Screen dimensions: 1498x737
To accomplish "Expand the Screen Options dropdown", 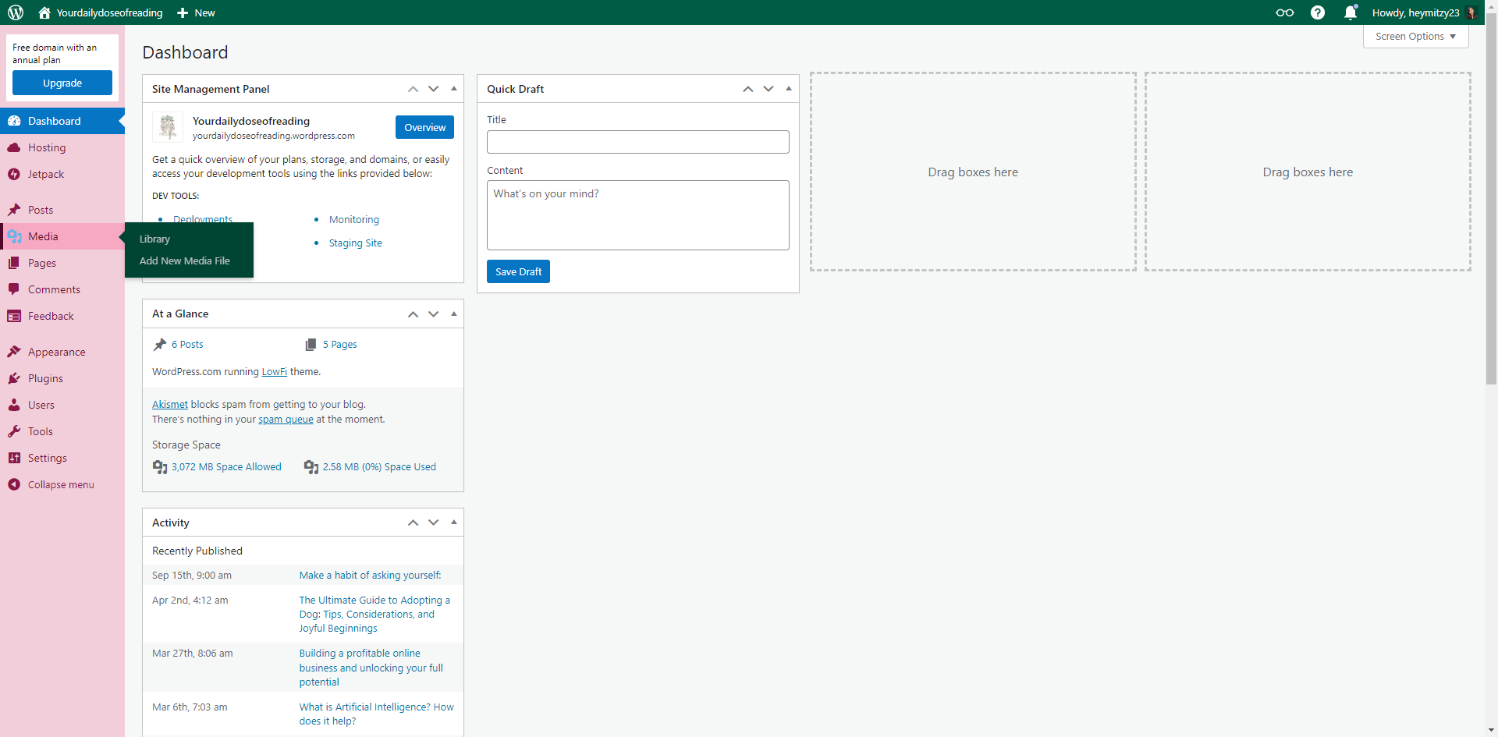I will click(1415, 37).
